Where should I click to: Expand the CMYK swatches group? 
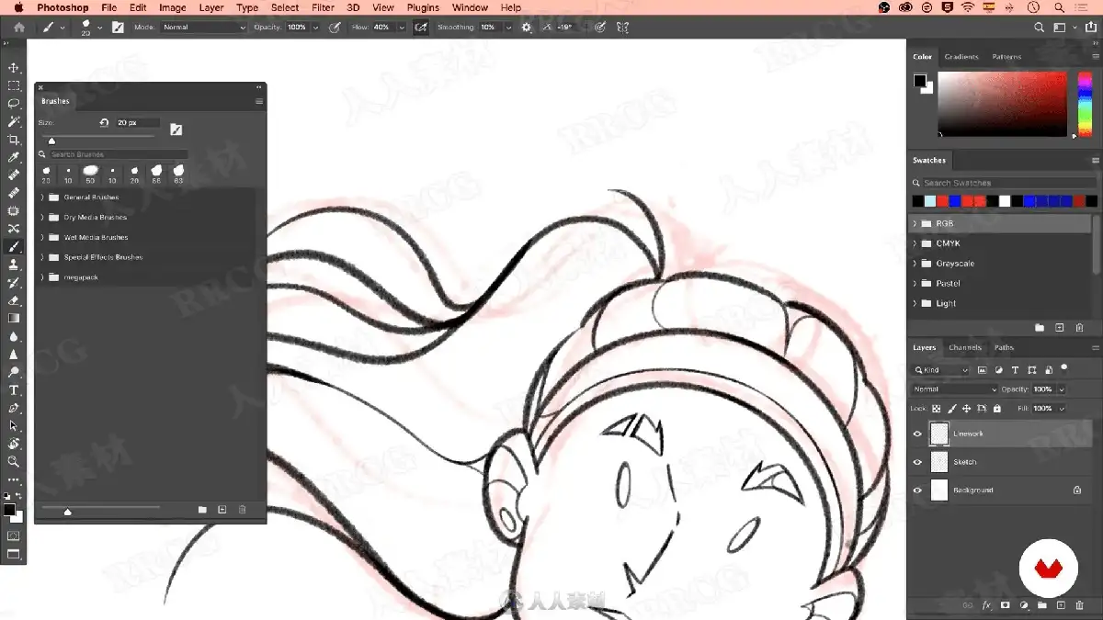(915, 243)
